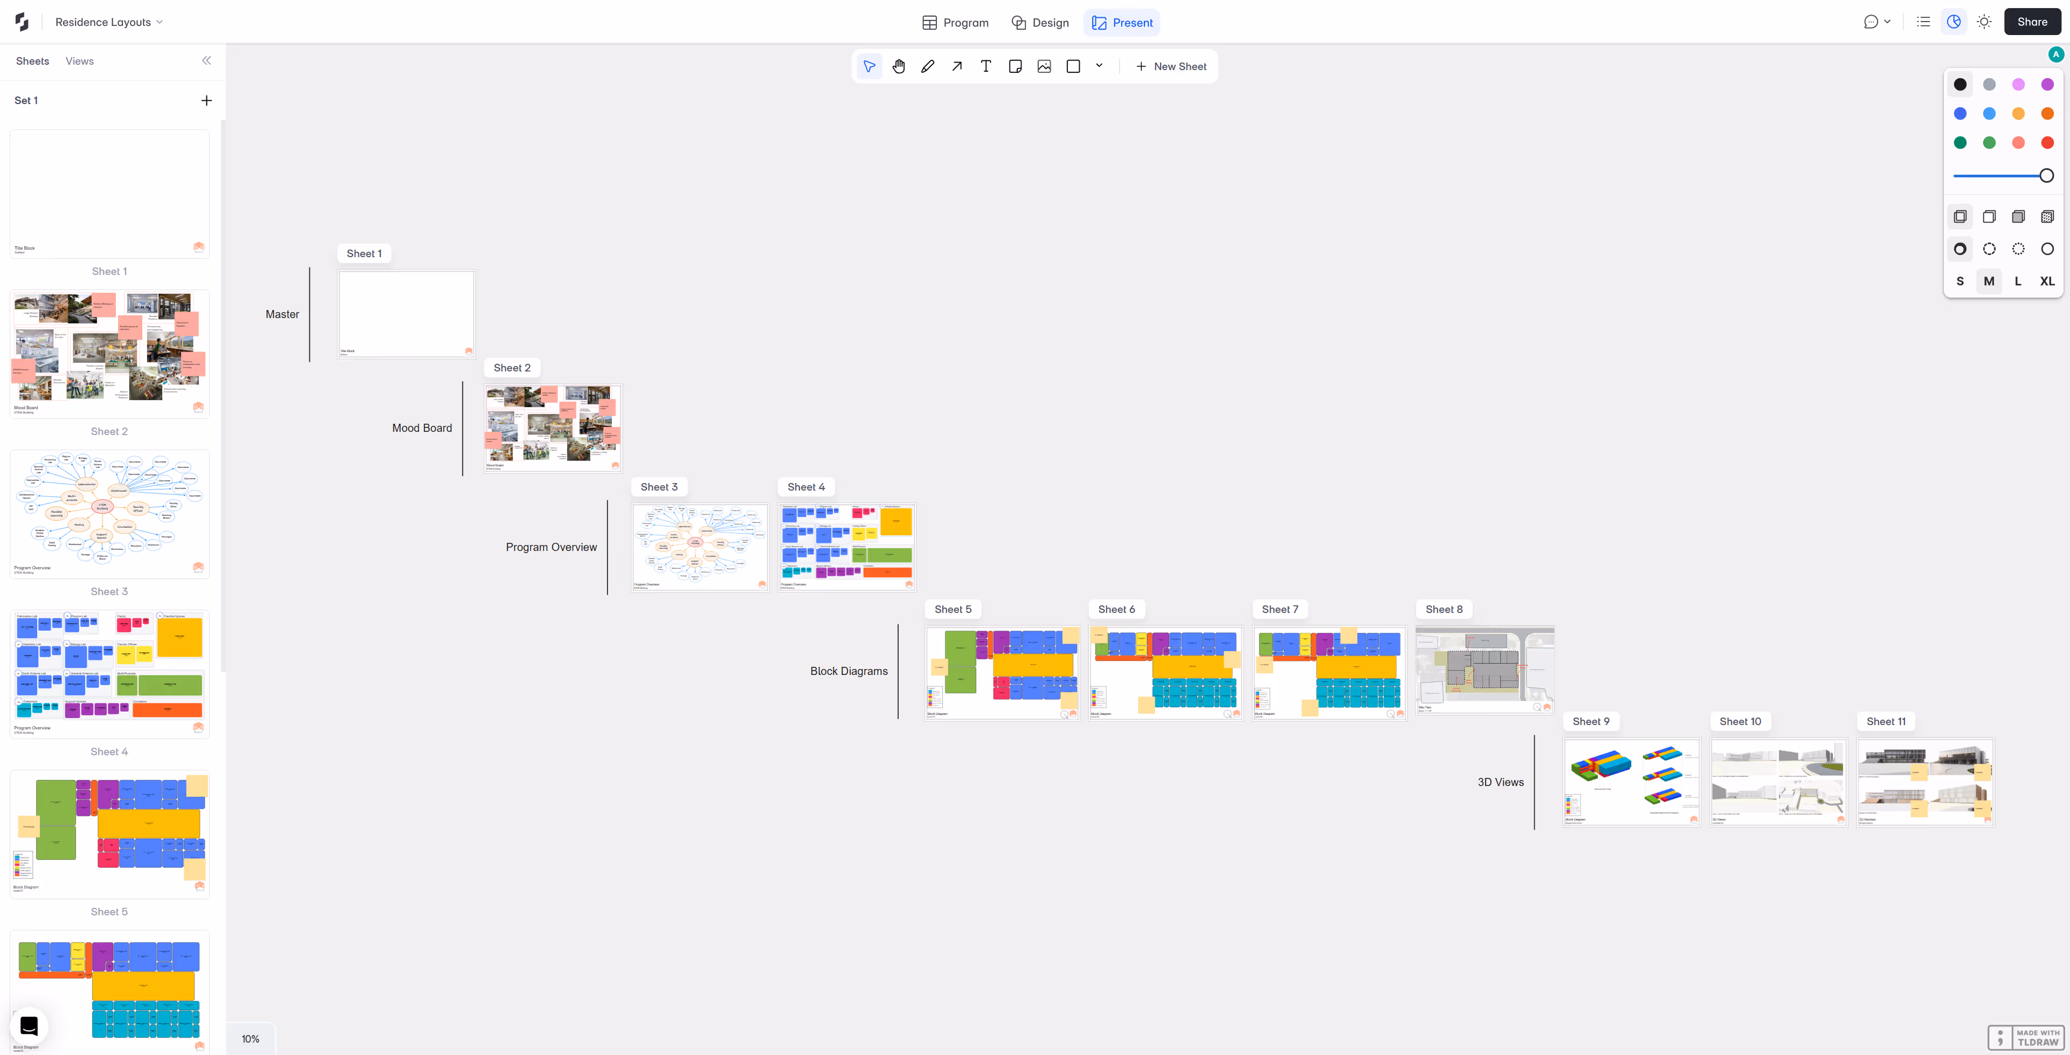Pick the light violet color swatch
The image size is (2070, 1055).
coord(2018,85)
